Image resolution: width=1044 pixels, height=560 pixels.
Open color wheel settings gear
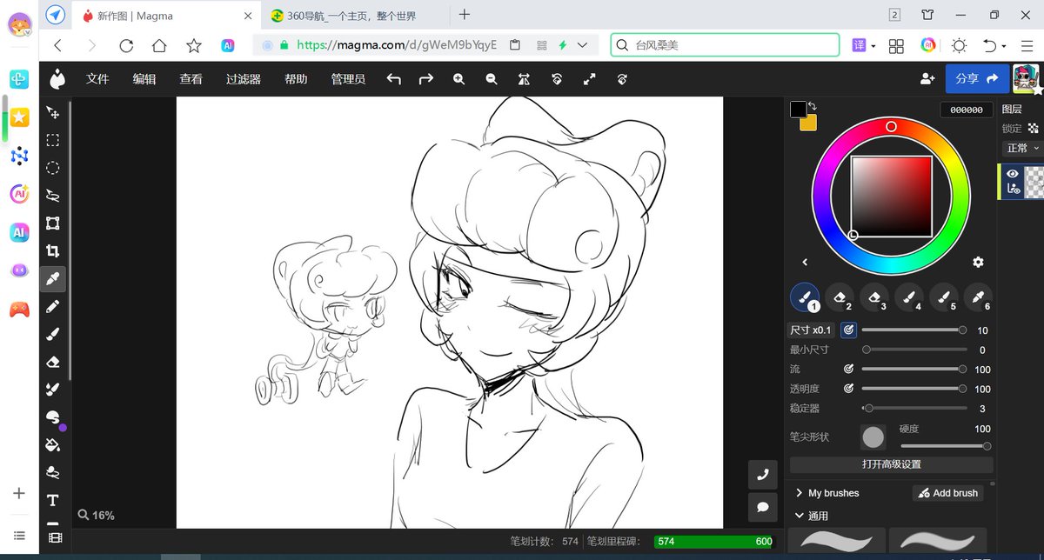point(978,262)
